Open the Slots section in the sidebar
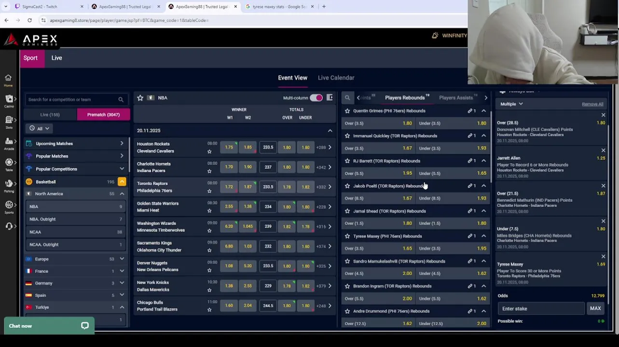The image size is (619, 347). pyautogui.click(x=8, y=122)
